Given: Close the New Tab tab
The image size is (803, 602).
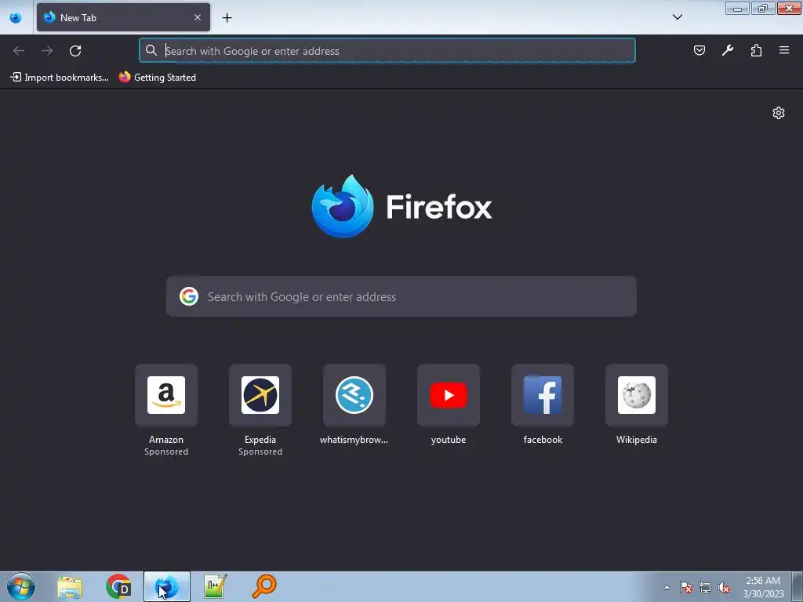Looking at the screenshot, I should (x=198, y=17).
